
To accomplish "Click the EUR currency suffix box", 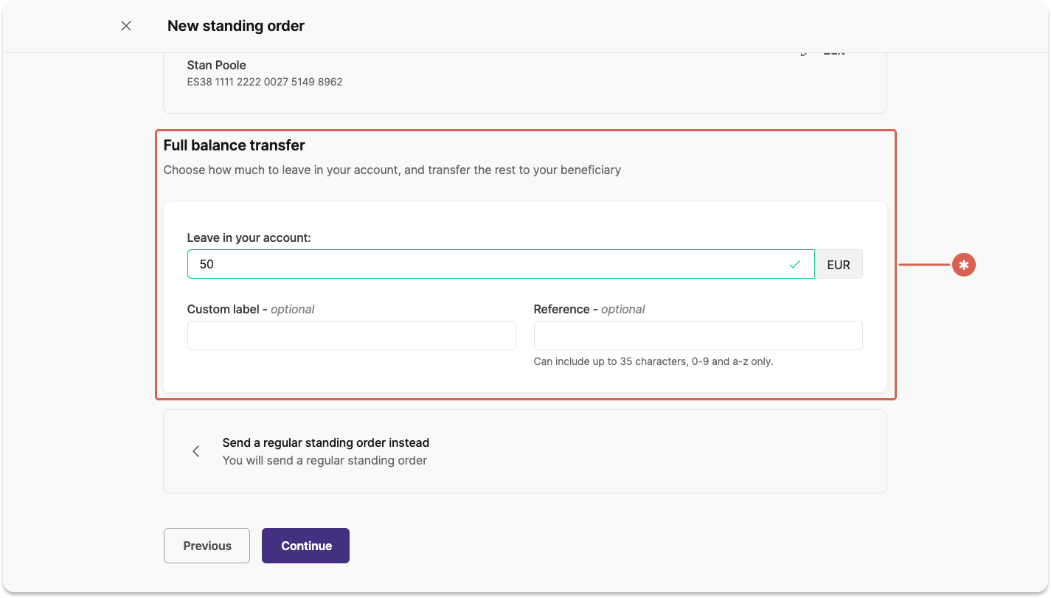I will (x=839, y=264).
